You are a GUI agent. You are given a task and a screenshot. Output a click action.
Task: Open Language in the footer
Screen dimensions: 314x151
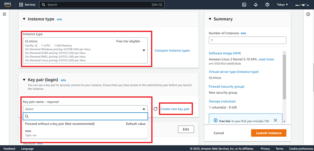click(27, 149)
